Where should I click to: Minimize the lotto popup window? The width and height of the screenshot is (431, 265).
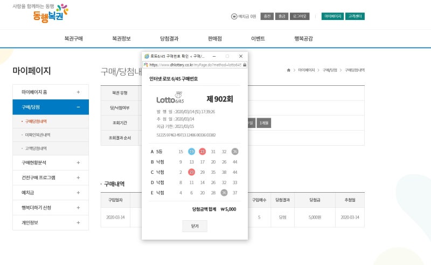214,56
